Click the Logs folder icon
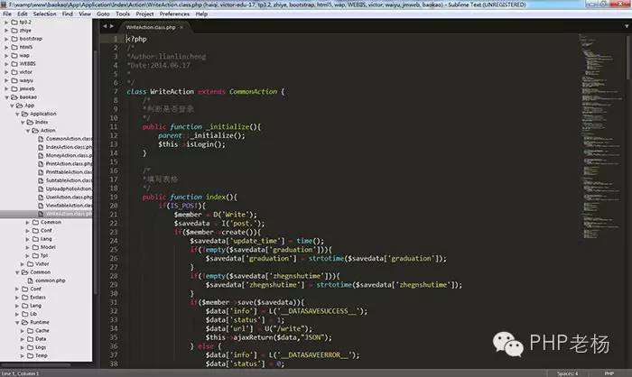 tap(30, 347)
